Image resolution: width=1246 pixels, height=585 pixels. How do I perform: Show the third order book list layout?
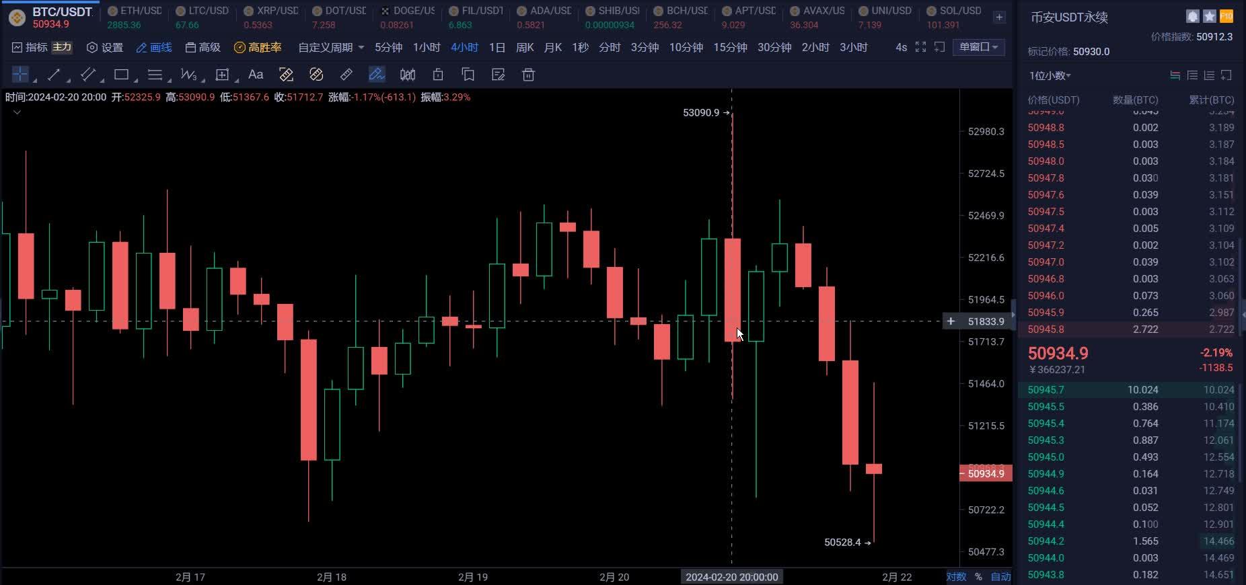(x=1209, y=75)
